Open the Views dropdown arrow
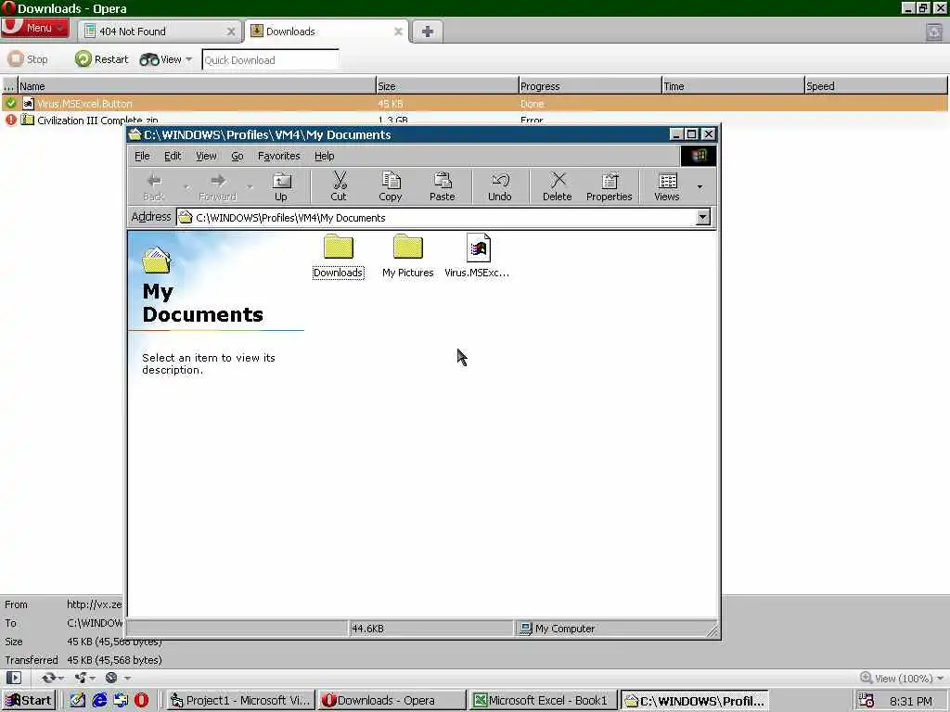This screenshot has width=950, height=712. coord(700,186)
